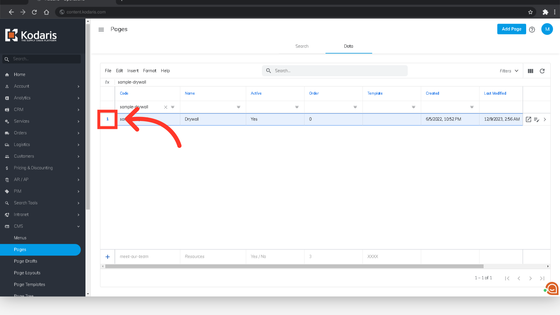The height and width of the screenshot is (315, 560).
Task: Collapse the CMS sidebar section
Action: coord(78,226)
